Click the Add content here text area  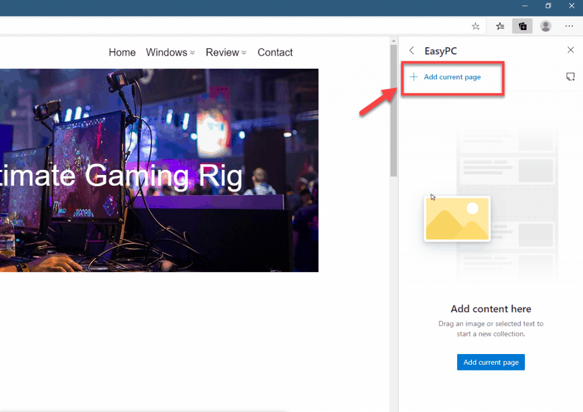[x=491, y=309]
